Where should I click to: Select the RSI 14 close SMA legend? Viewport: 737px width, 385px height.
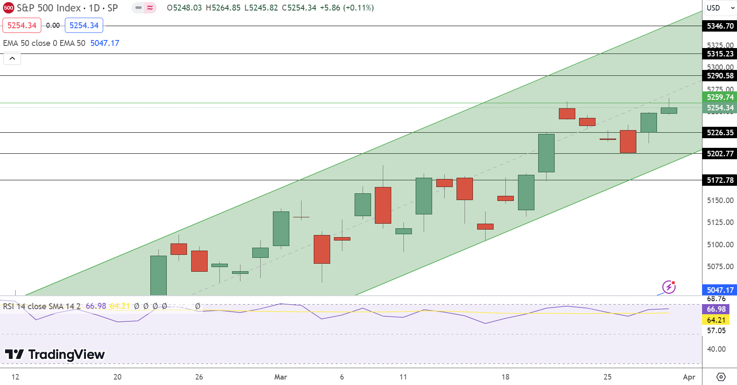click(42, 306)
